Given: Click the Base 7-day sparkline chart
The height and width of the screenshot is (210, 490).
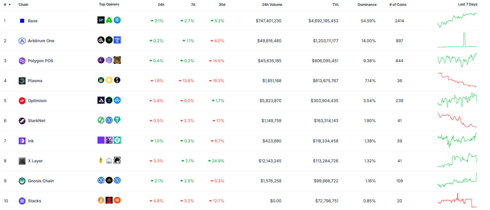Looking at the screenshot, I should [457, 20].
